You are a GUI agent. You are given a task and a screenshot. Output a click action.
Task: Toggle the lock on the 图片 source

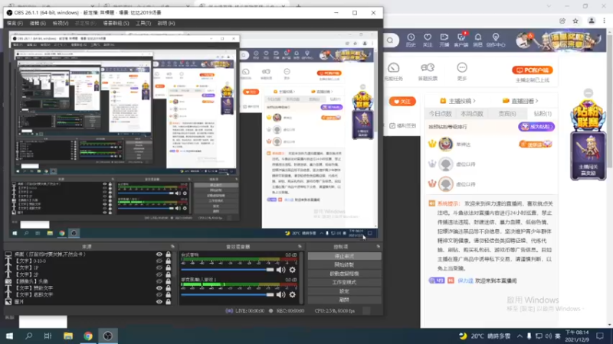coord(168,301)
